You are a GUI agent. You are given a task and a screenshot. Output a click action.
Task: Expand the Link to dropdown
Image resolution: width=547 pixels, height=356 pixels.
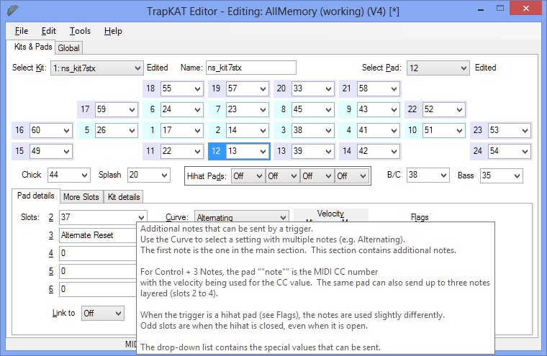pos(102,314)
